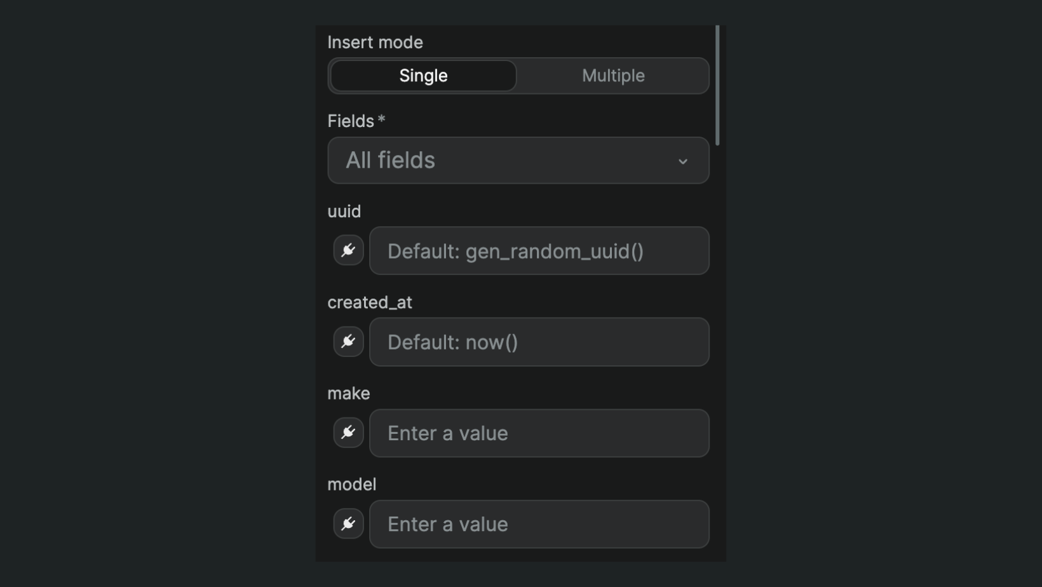The width and height of the screenshot is (1042, 587).
Task: Expand the All fields selector
Action: (518, 161)
